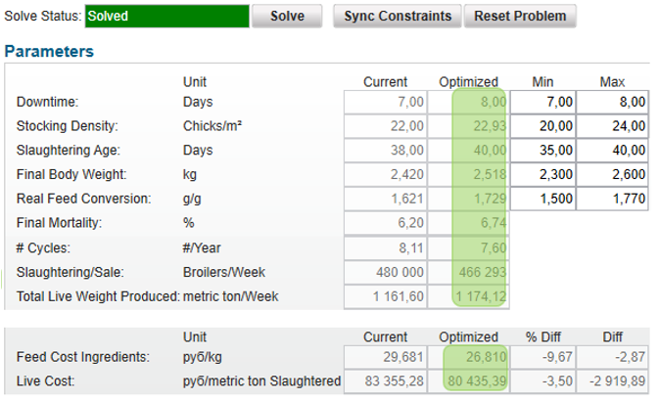659x402 pixels.
Task: Edit the Stocking Density Min value
Action: pos(543,126)
